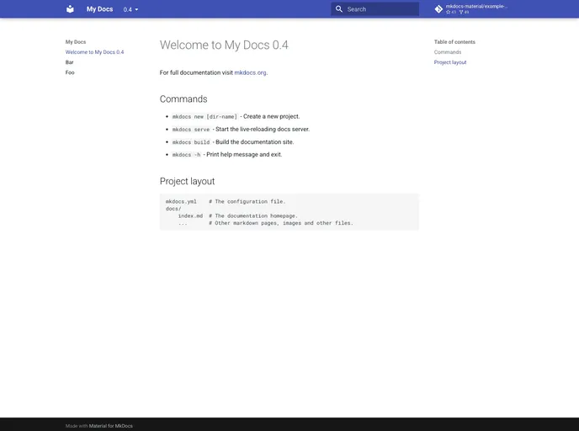Viewport: 579px width, 431px height.
Task: Click the Project layout section heading
Action: (187, 181)
